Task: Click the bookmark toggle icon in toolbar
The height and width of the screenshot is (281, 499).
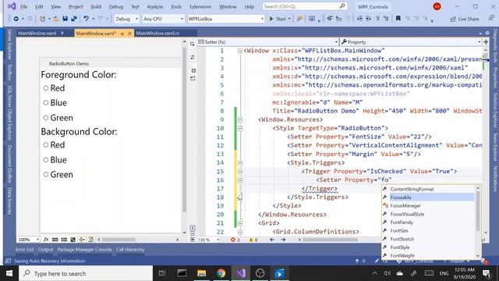Action: tap(398, 19)
